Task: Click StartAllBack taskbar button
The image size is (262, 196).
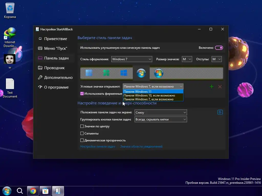Action: click(58, 191)
